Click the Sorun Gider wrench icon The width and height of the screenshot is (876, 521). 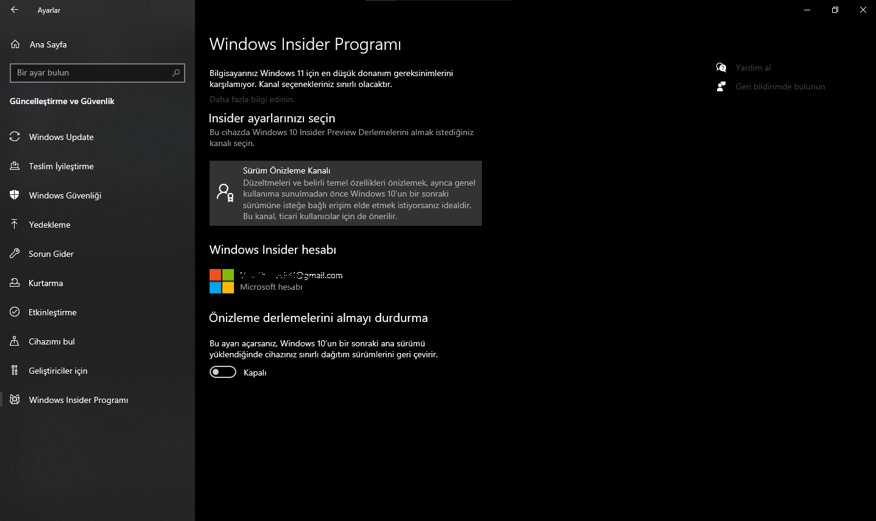coord(15,254)
